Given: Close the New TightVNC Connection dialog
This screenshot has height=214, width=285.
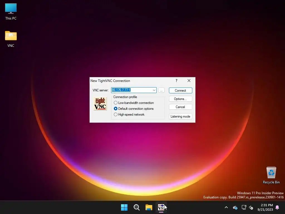Looking at the screenshot, I should click(x=189, y=81).
